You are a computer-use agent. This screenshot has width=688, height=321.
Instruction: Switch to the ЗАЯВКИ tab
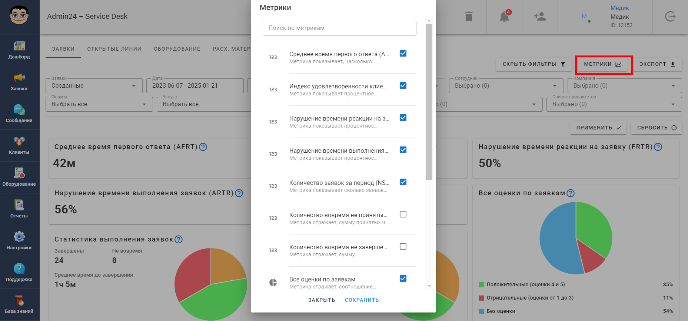[x=63, y=49]
